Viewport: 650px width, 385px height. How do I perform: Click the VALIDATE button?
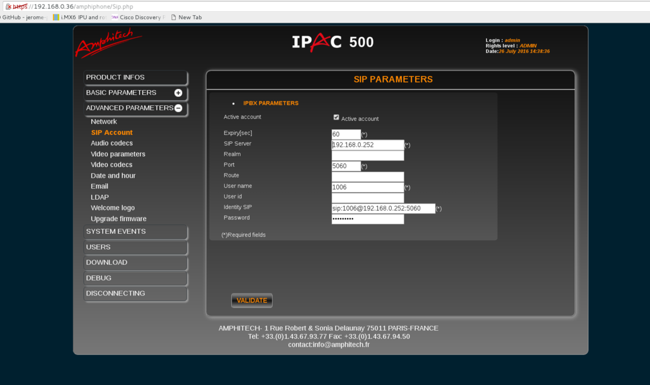[x=251, y=301]
